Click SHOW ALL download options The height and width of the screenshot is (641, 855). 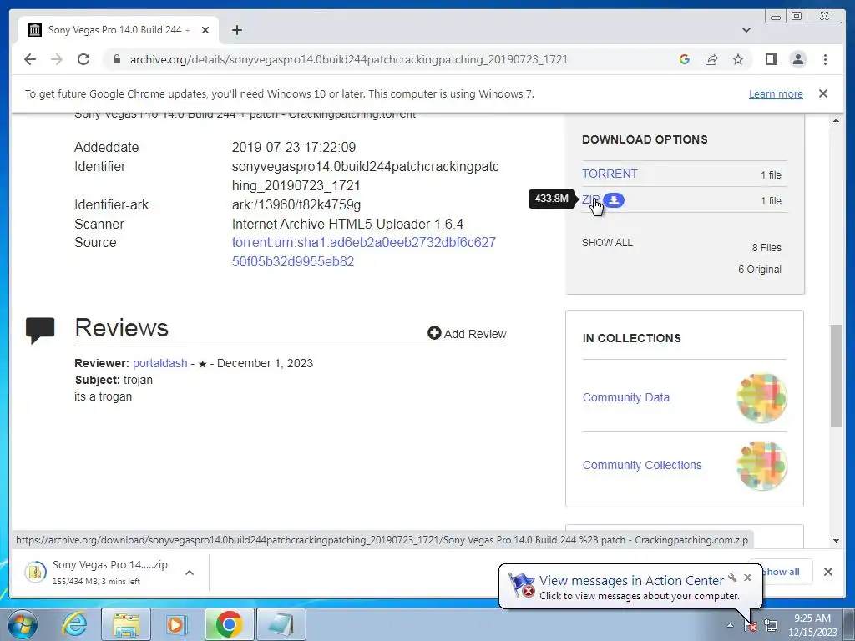pos(607,243)
